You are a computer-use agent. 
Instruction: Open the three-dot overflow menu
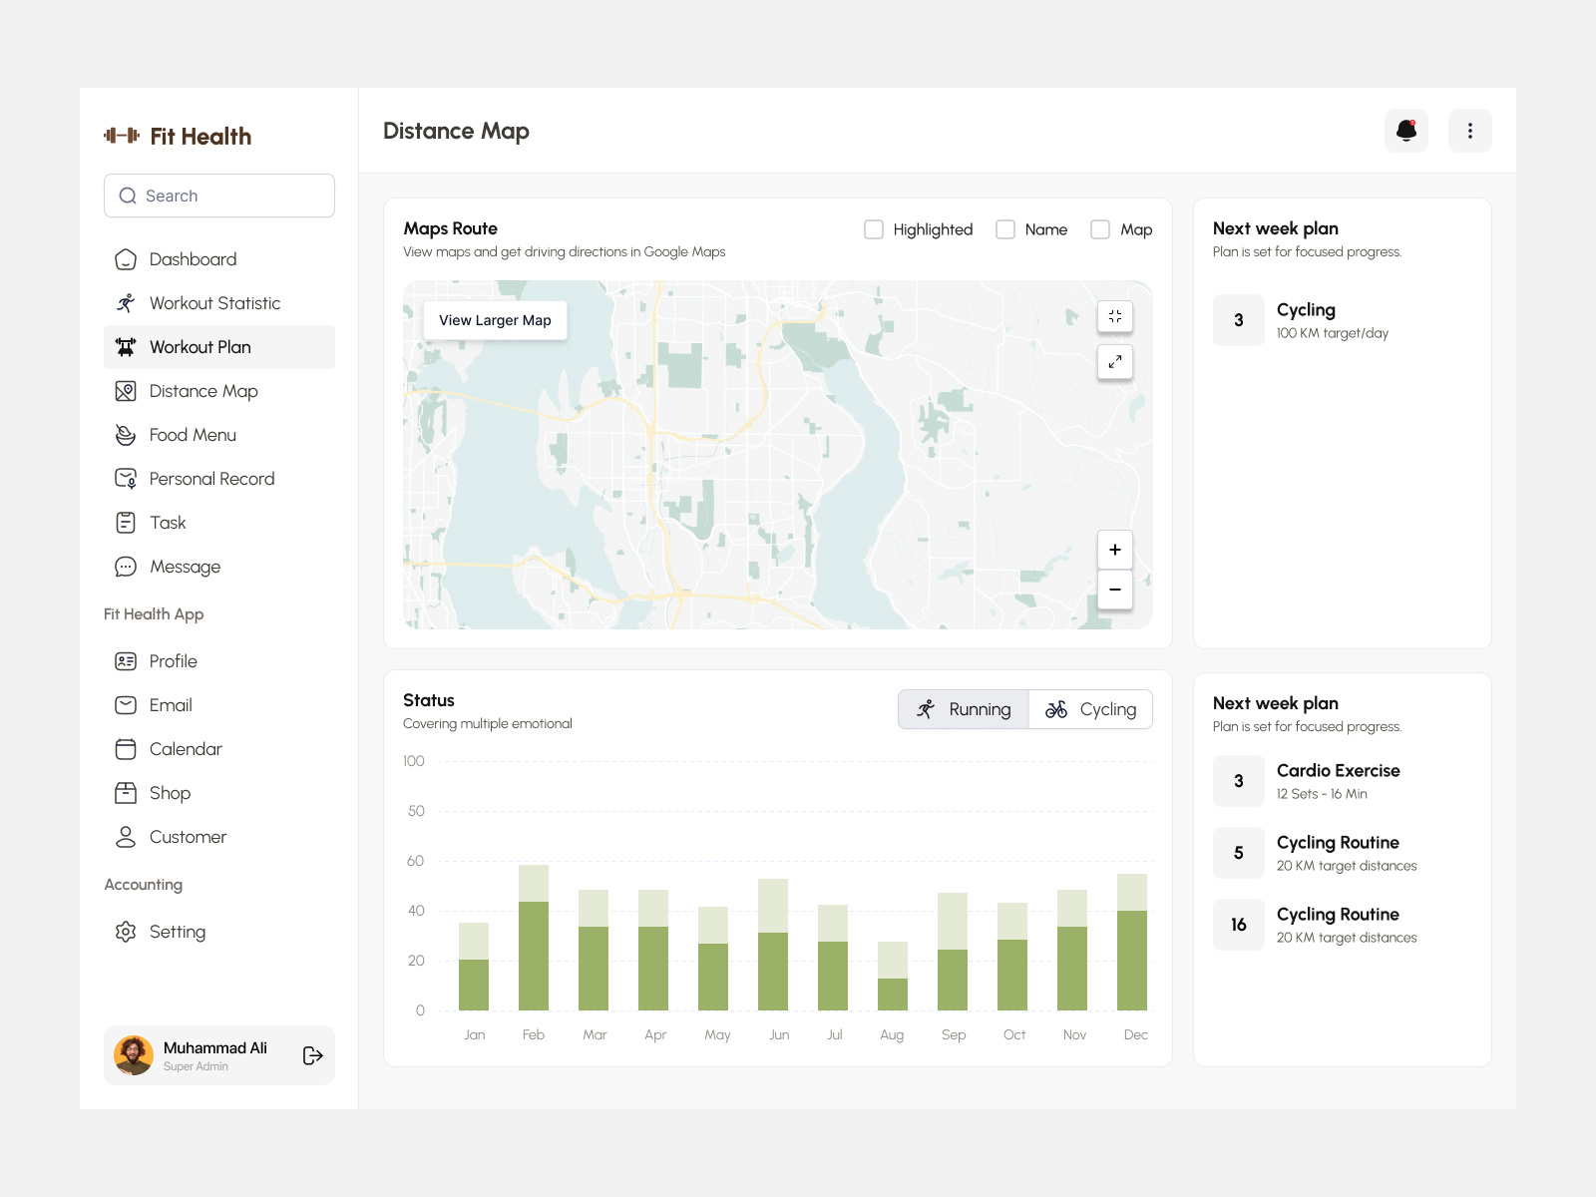coord(1469,131)
